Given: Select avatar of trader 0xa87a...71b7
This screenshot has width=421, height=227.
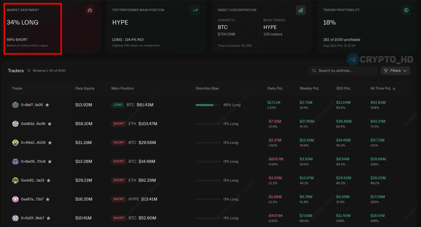Looking at the screenshot, I should [15, 199].
